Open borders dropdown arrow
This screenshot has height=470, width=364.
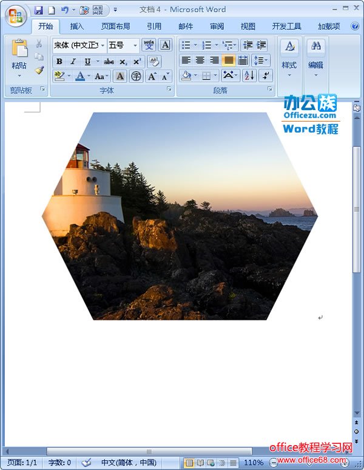[215, 75]
